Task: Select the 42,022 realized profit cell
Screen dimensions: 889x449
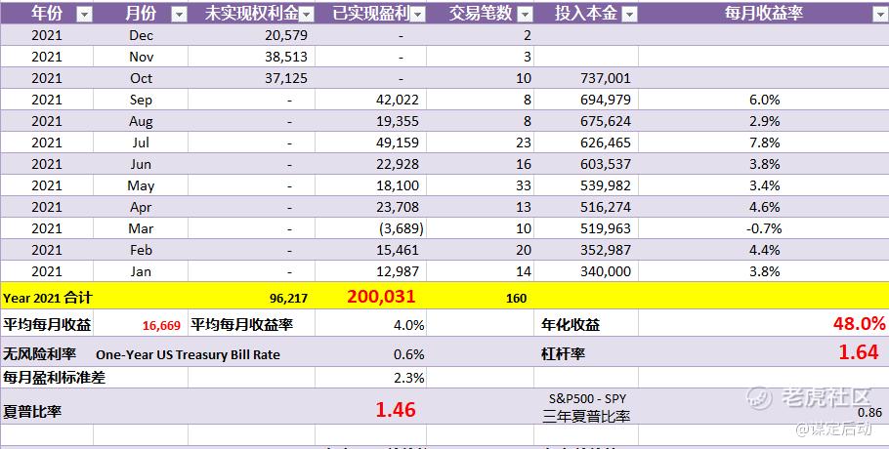Action: coord(371,100)
